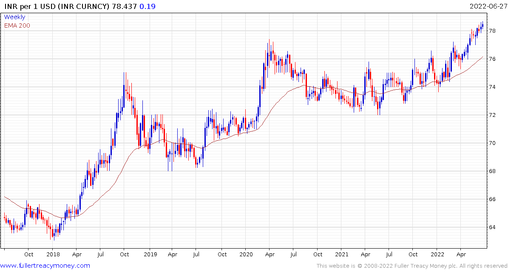Viewport: 508px width, 272px height.
Task: Click the 2020 label on time axis
Action: click(245, 255)
